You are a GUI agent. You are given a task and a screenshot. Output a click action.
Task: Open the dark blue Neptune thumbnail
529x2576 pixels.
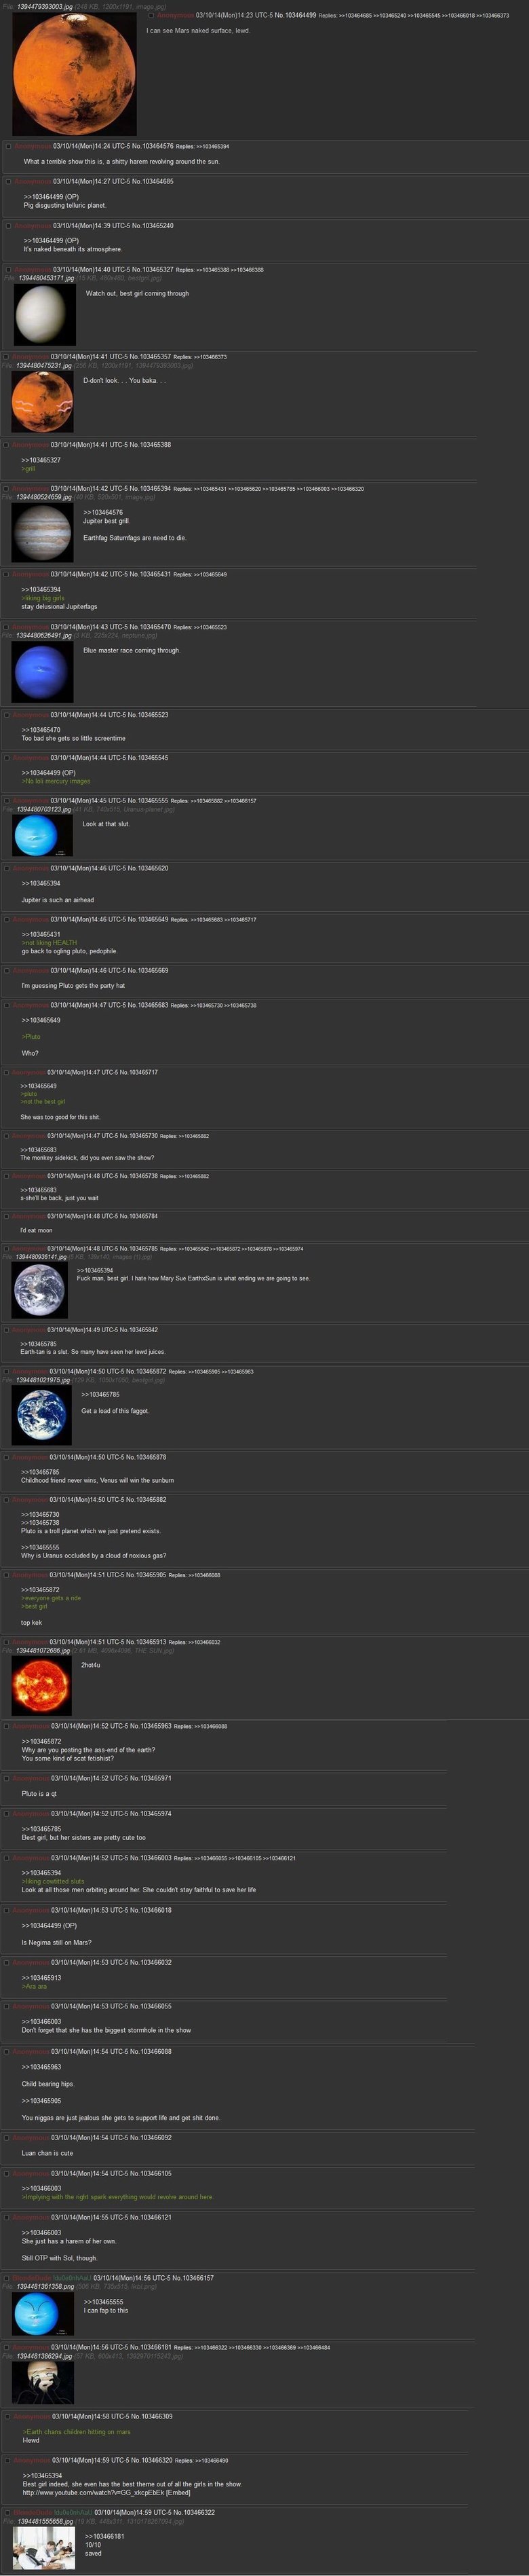43,671
